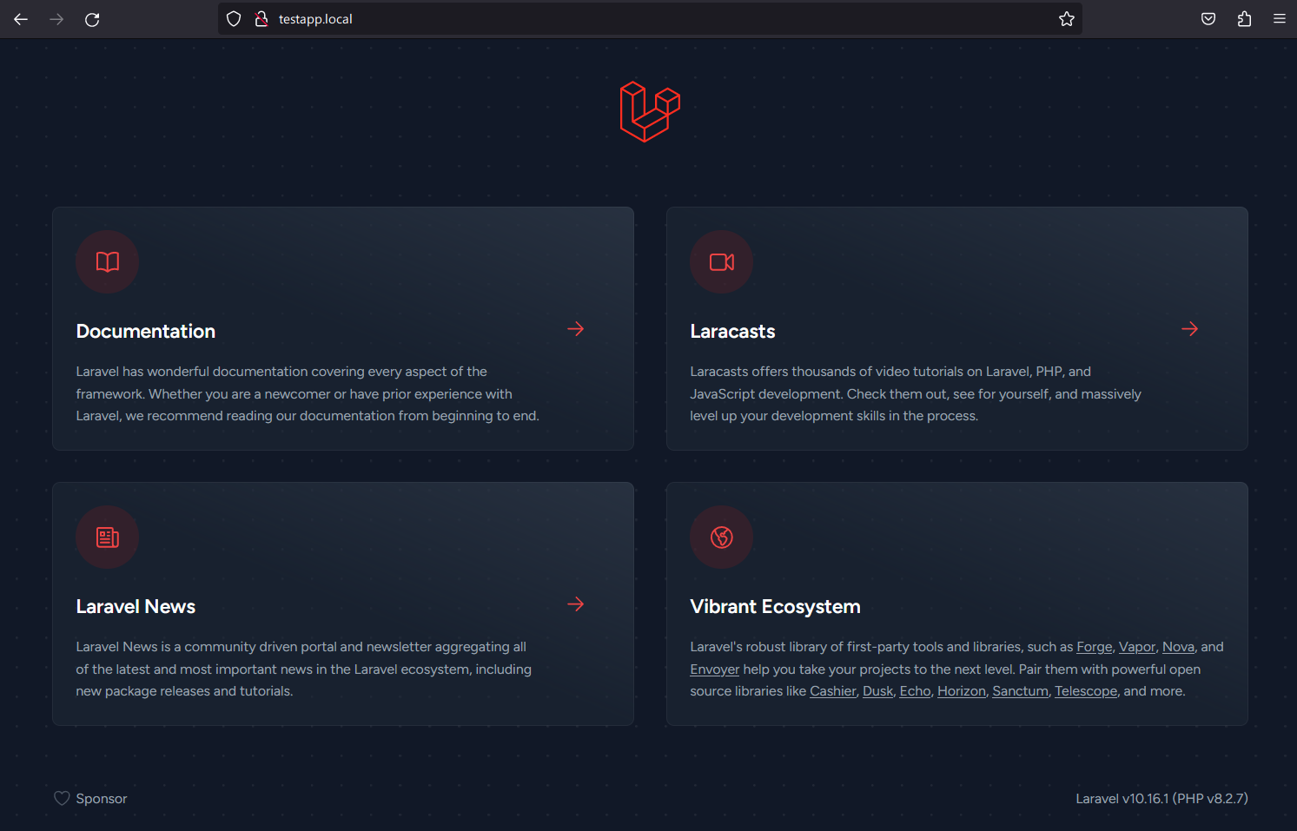
Task: Click the Laravel News description paragraph
Action: click(x=303, y=669)
